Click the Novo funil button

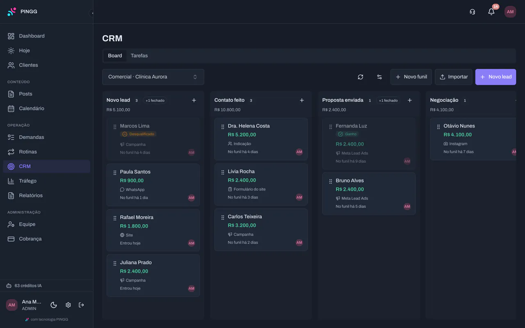tap(411, 77)
